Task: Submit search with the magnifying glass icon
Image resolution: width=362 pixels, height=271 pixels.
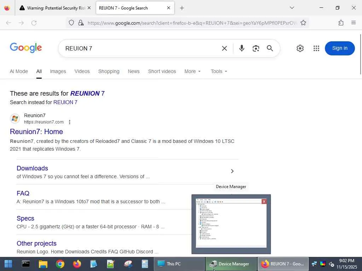Action: (x=270, y=48)
